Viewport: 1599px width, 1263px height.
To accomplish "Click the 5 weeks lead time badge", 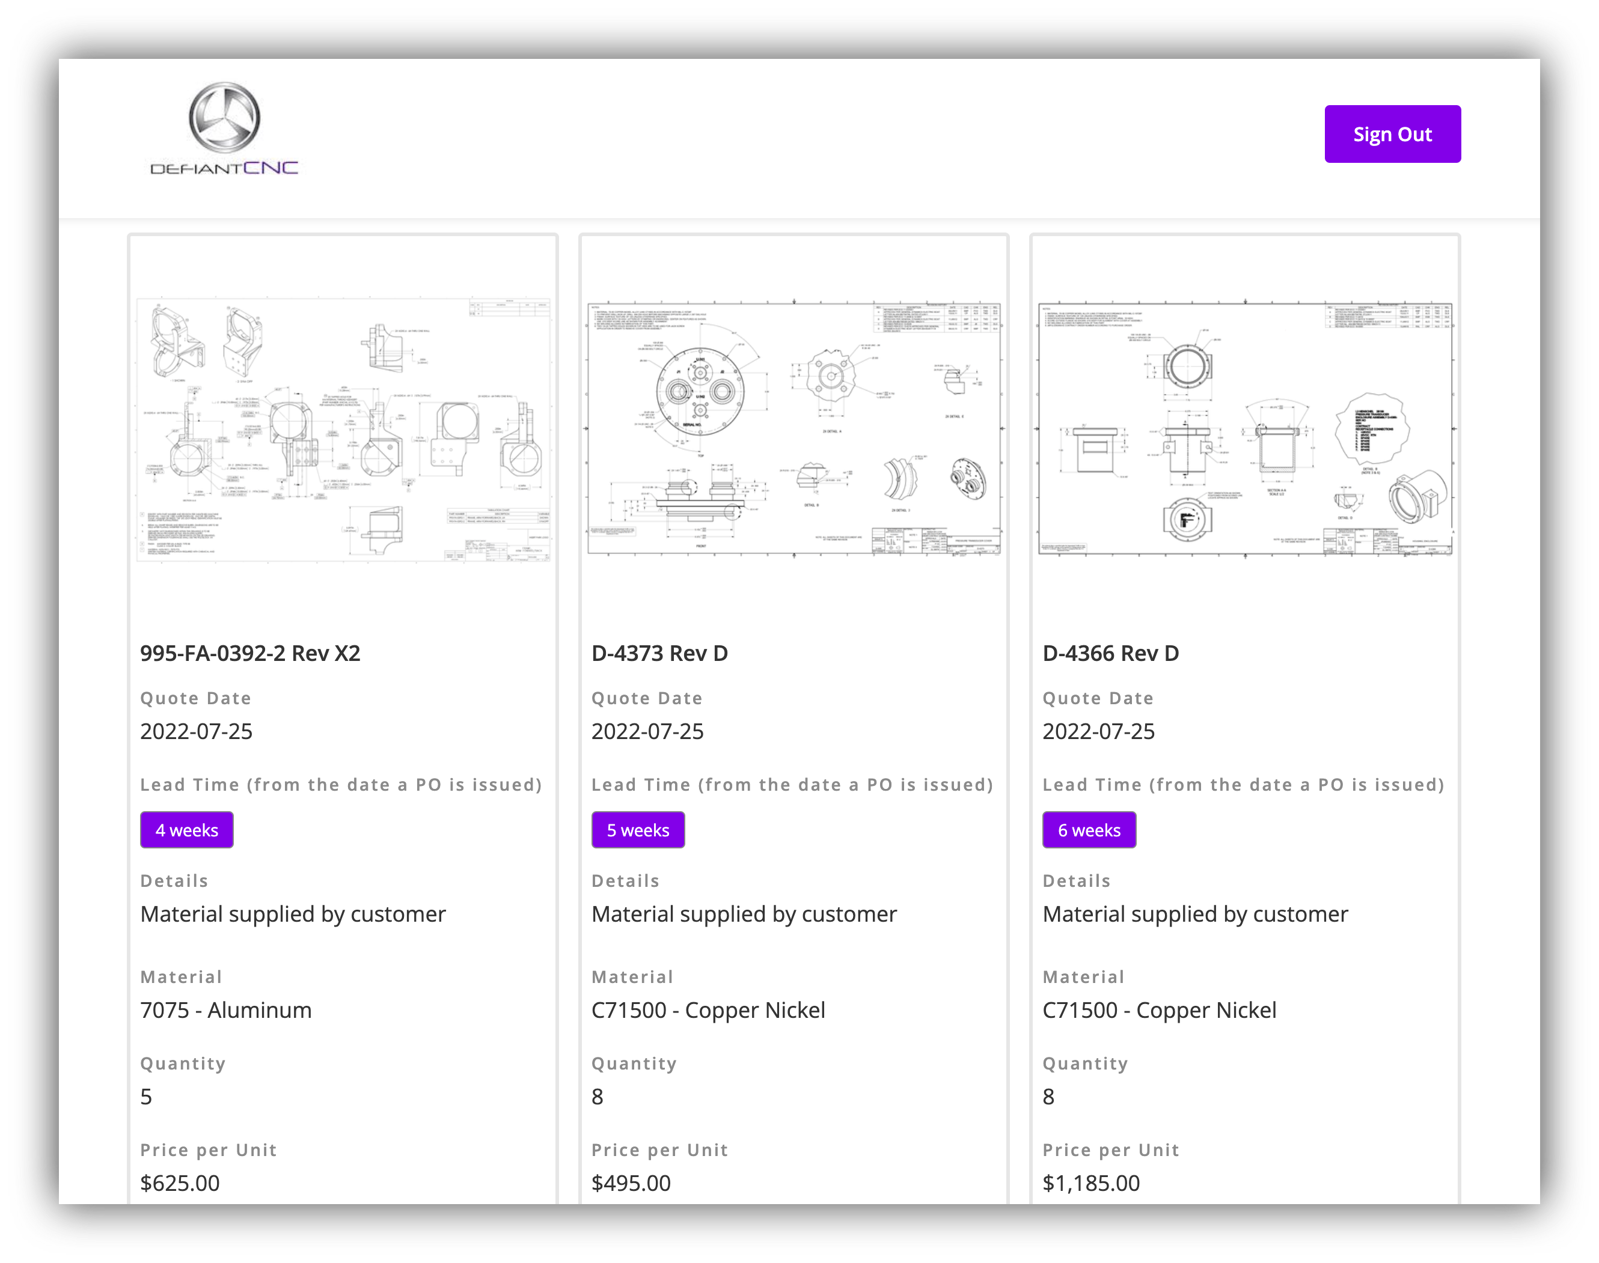I will tap(638, 830).
